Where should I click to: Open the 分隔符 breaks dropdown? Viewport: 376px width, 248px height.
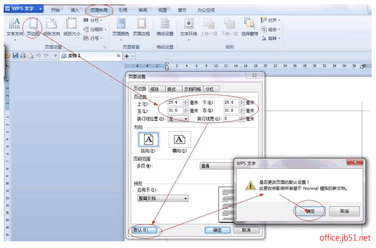95,29
